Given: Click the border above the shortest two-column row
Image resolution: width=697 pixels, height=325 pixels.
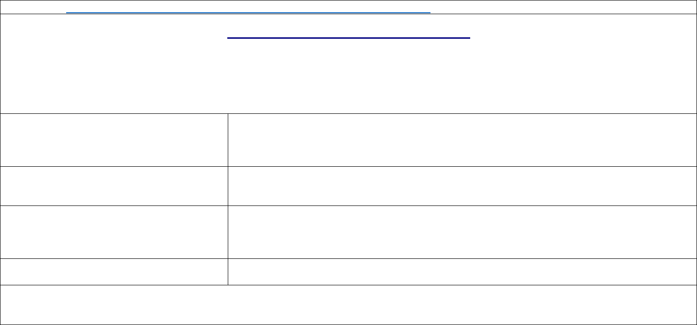Looking at the screenshot, I should (x=348, y=258).
